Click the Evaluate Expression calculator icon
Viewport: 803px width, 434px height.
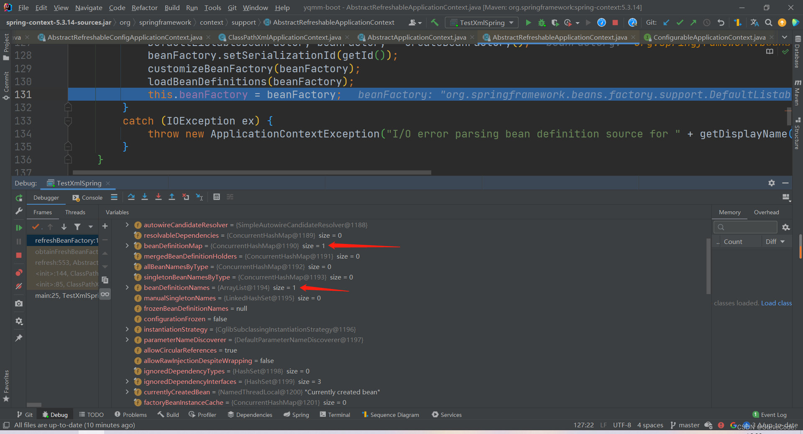click(216, 197)
